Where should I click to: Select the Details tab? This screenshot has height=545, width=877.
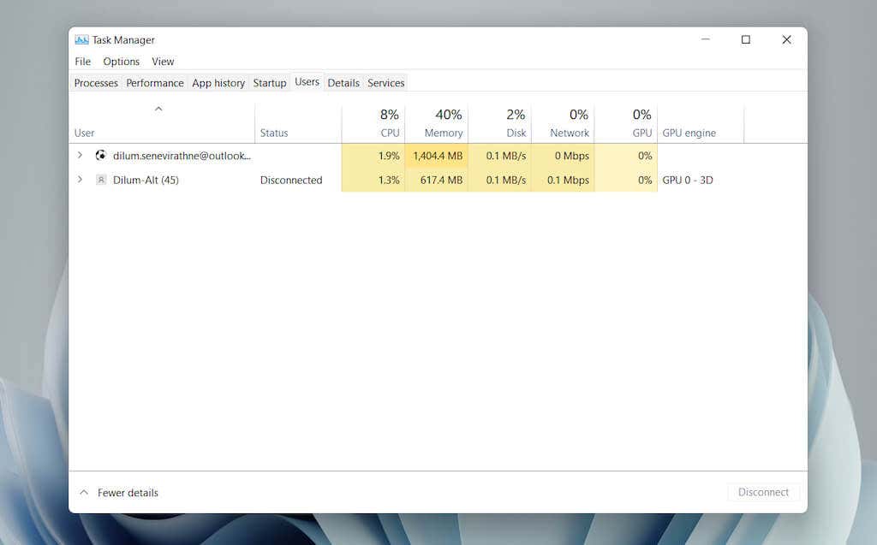click(343, 83)
